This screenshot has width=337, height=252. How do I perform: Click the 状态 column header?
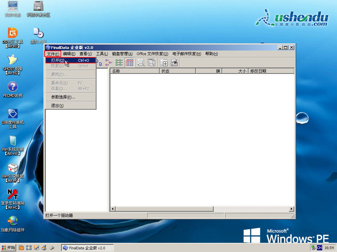click(177, 71)
